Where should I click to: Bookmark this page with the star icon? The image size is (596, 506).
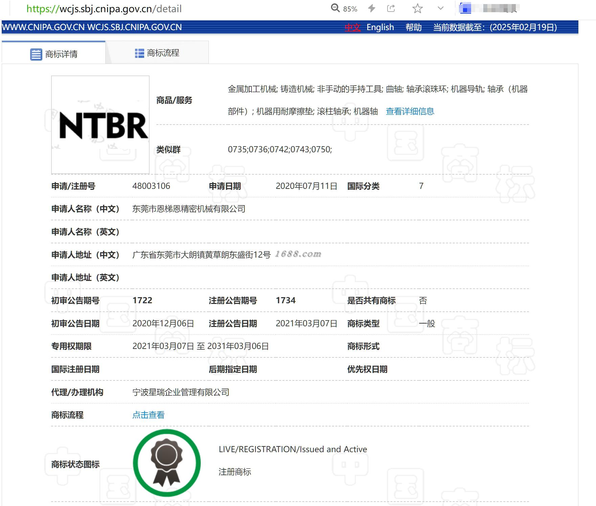[418, 8]
